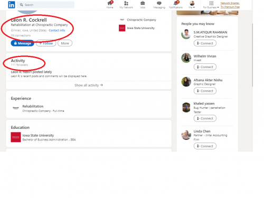Connect with Wilhelm Vivian

pos(205,67)
